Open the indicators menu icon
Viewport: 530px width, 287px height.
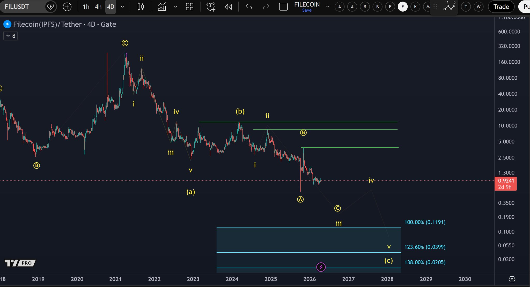click(162, 7)
